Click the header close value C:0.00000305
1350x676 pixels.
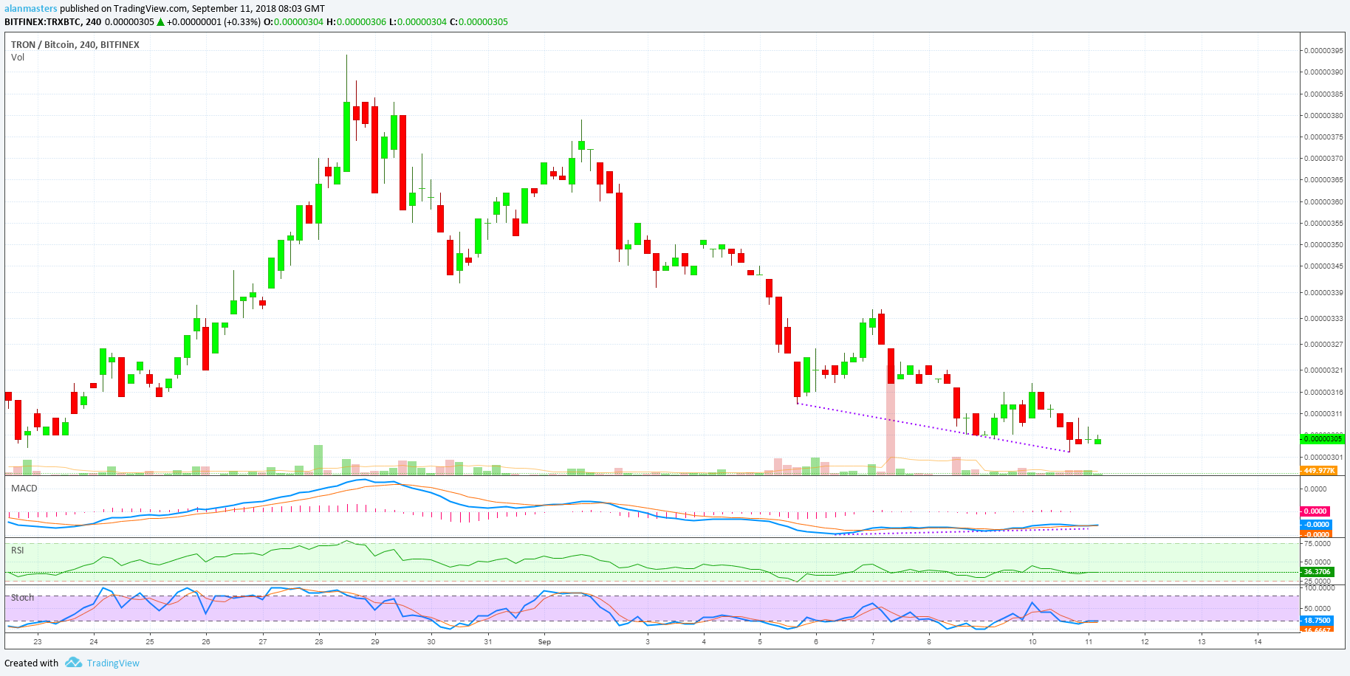point(479,22)
